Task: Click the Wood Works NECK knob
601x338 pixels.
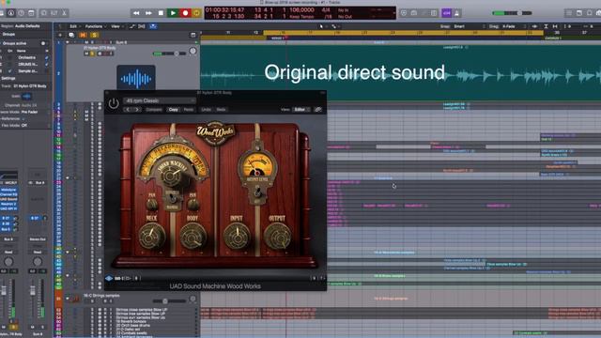Action: [x=152, y=237]
